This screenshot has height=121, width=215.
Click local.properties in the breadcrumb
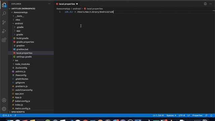(x=95, y=9)
